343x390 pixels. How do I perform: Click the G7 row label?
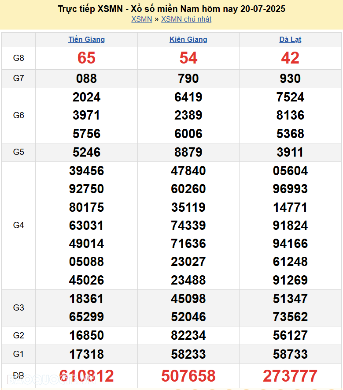pos(18,79)
